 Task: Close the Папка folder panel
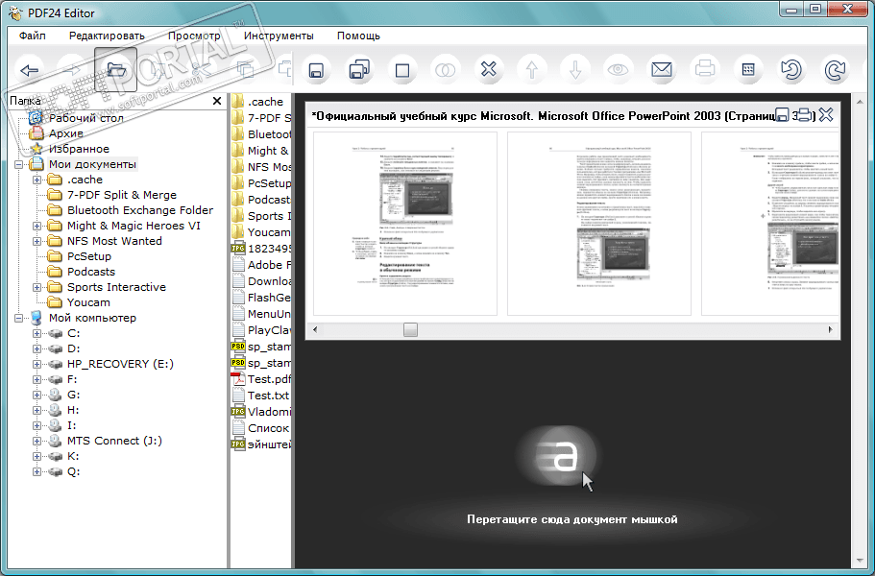pos(217,101)
